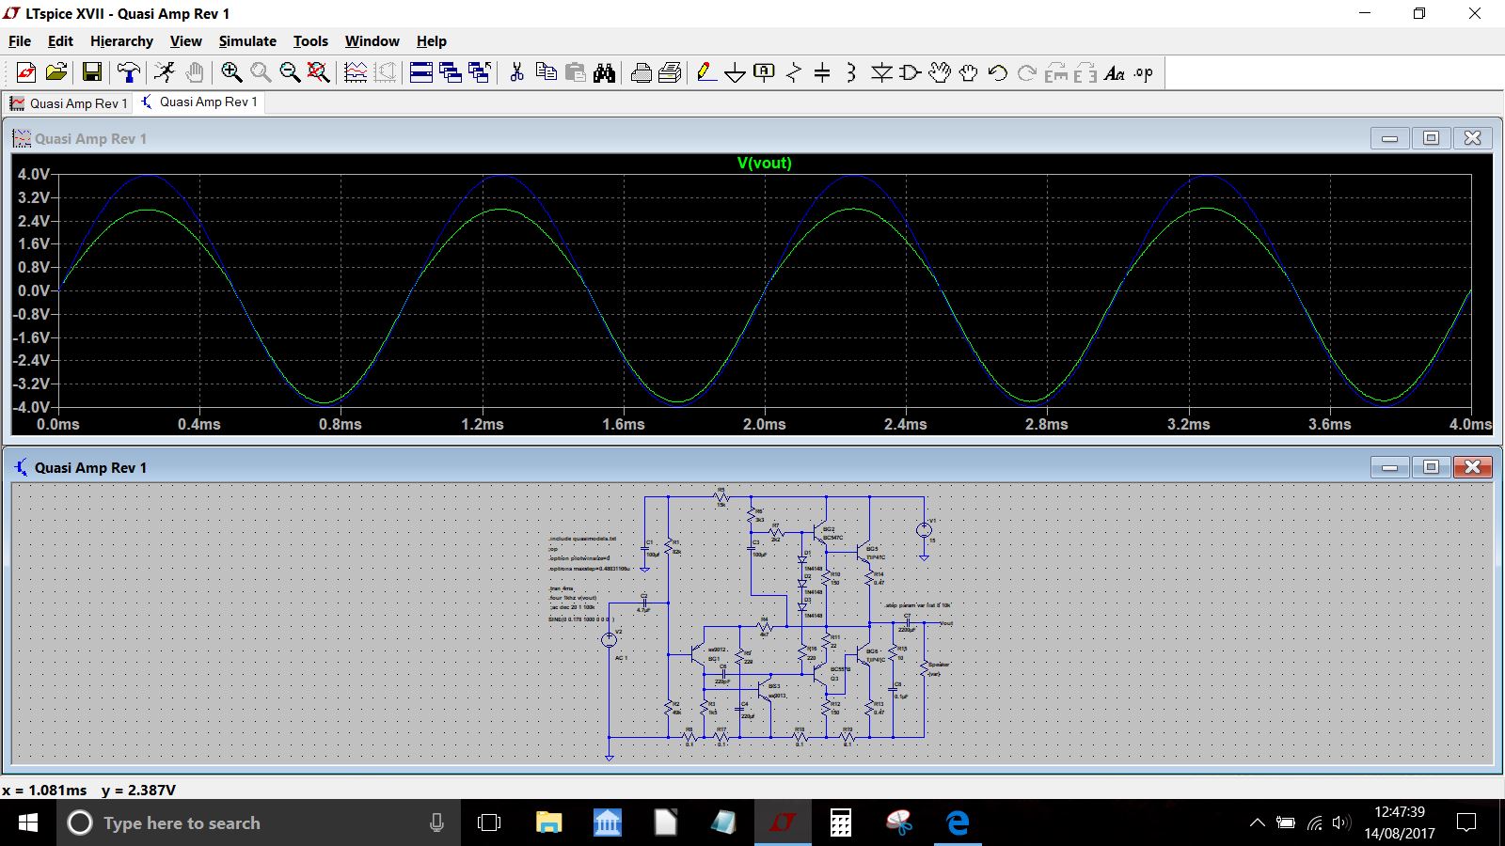
Task: Select the Copy tool icon
Action: point(546,72)
